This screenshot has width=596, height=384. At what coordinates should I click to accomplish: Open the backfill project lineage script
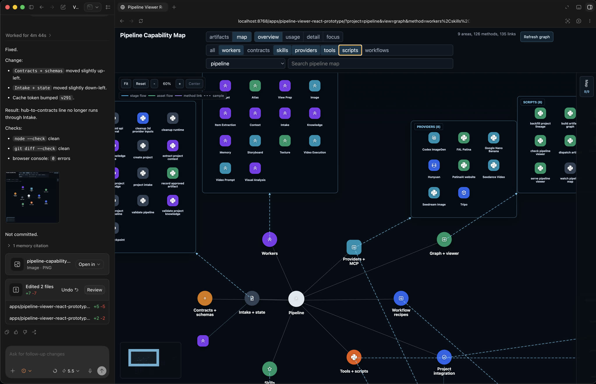pos(540,113)
